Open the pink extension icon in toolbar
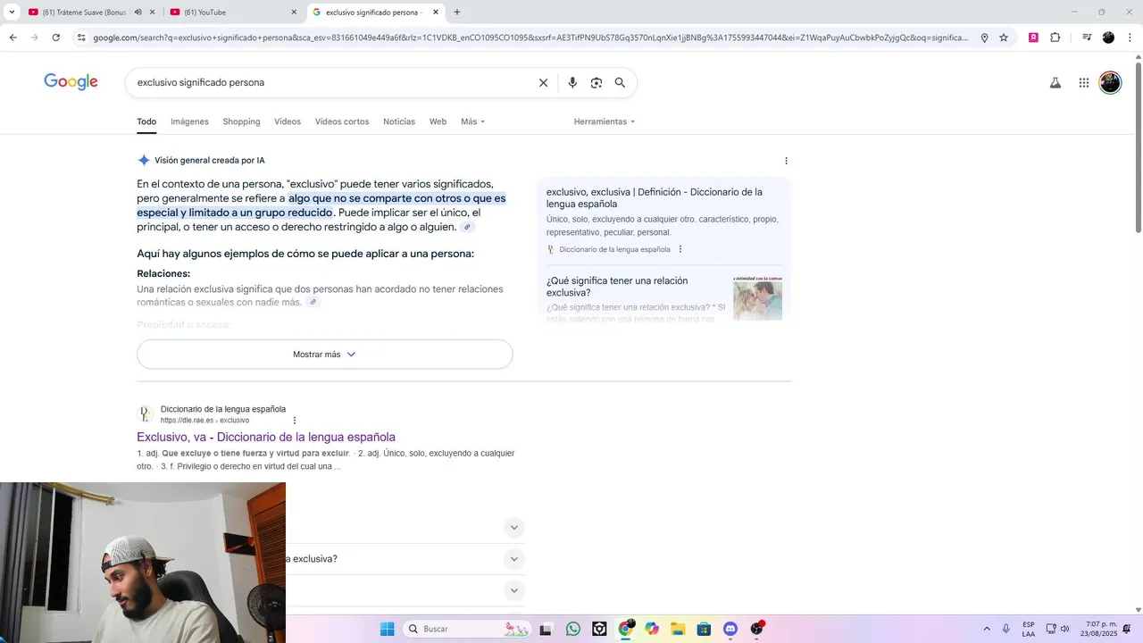Screen dimensions: 1143x643 (x=1033, y=38)
